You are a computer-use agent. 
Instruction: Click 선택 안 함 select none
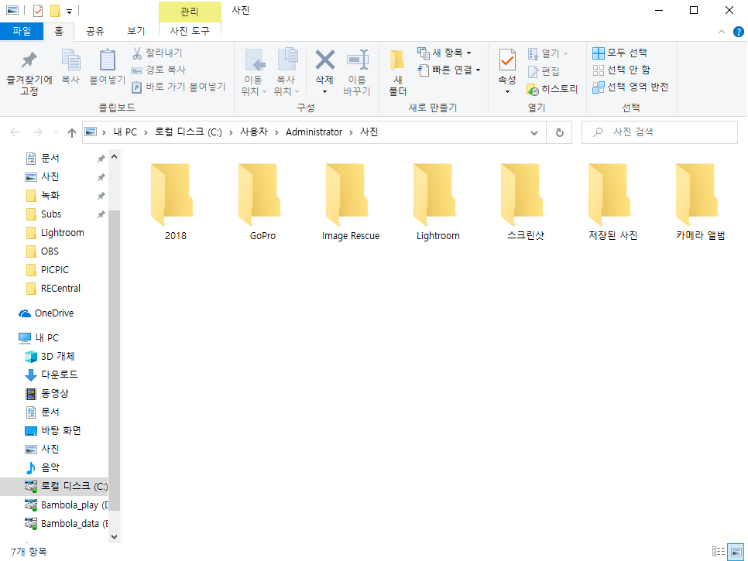point(622,70)
